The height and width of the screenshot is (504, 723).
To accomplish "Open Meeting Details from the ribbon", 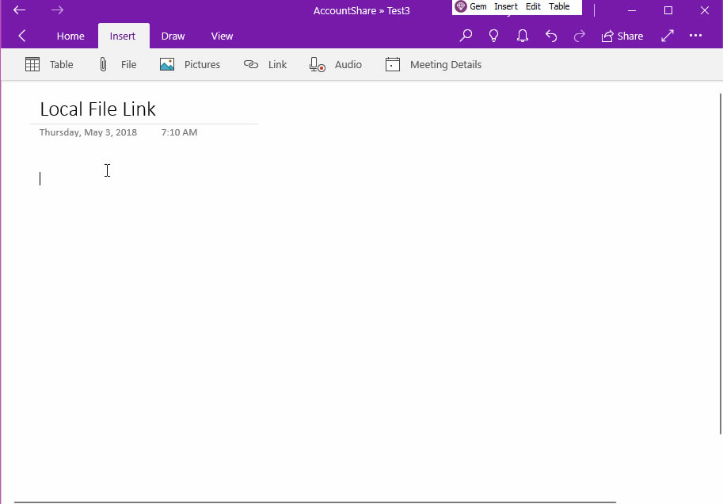I will coord(433,64).
